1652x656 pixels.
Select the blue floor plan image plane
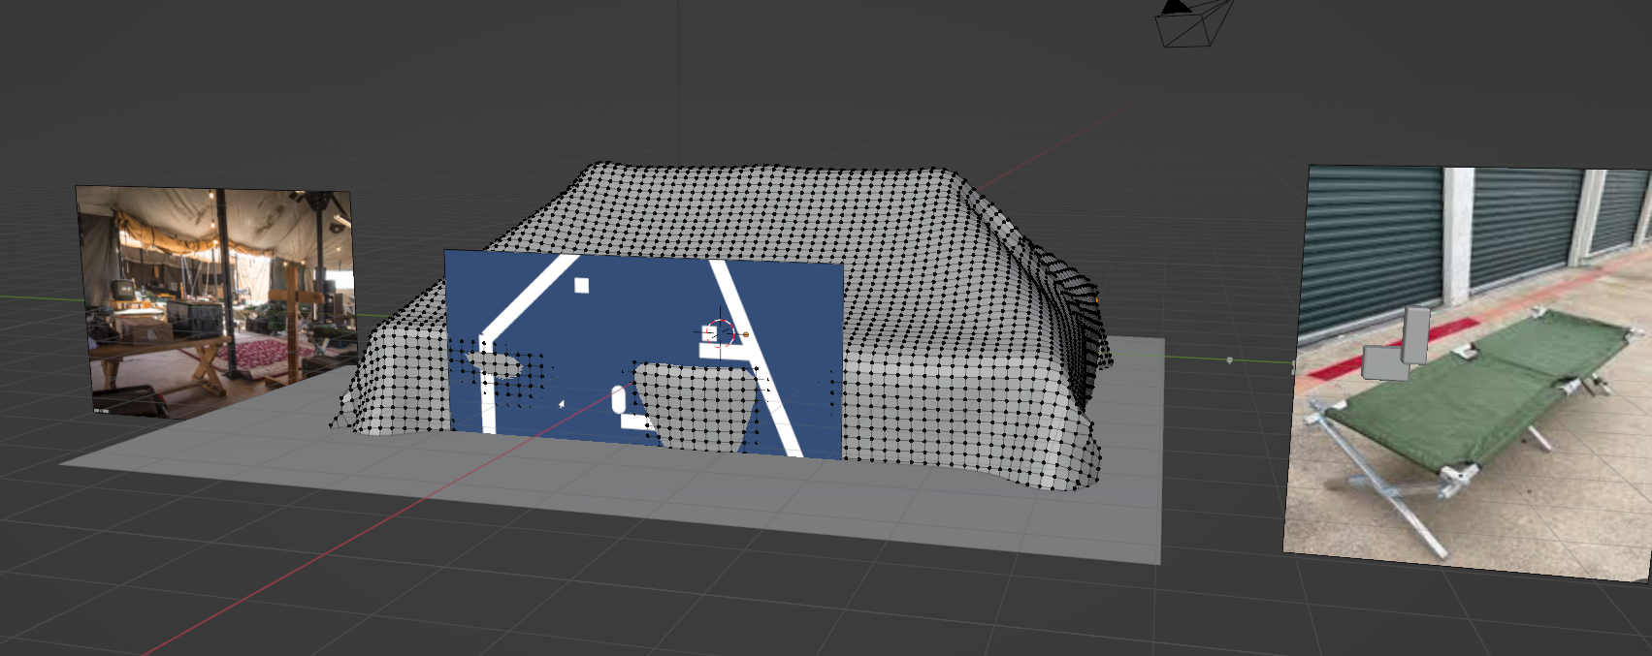(x=644, y=354)
